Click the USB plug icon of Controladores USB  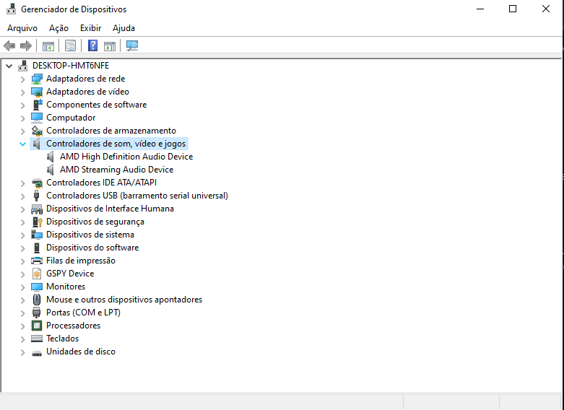click(x=36, y=196)
